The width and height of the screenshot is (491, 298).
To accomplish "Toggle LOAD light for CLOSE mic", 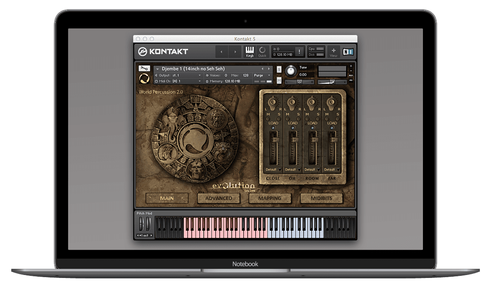I will pyautogui.click(x=273, y=128).
